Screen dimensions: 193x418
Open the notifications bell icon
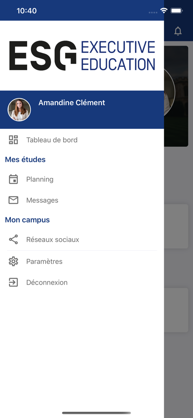point(178,31)
